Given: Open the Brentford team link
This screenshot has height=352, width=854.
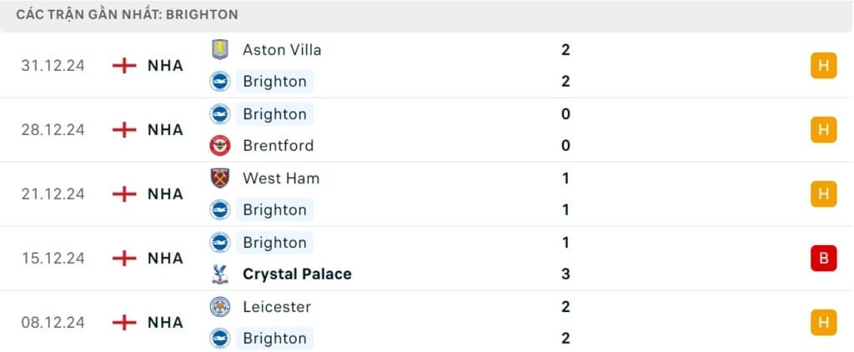Looking at the screenshot, I should click(x=279, y=145).
